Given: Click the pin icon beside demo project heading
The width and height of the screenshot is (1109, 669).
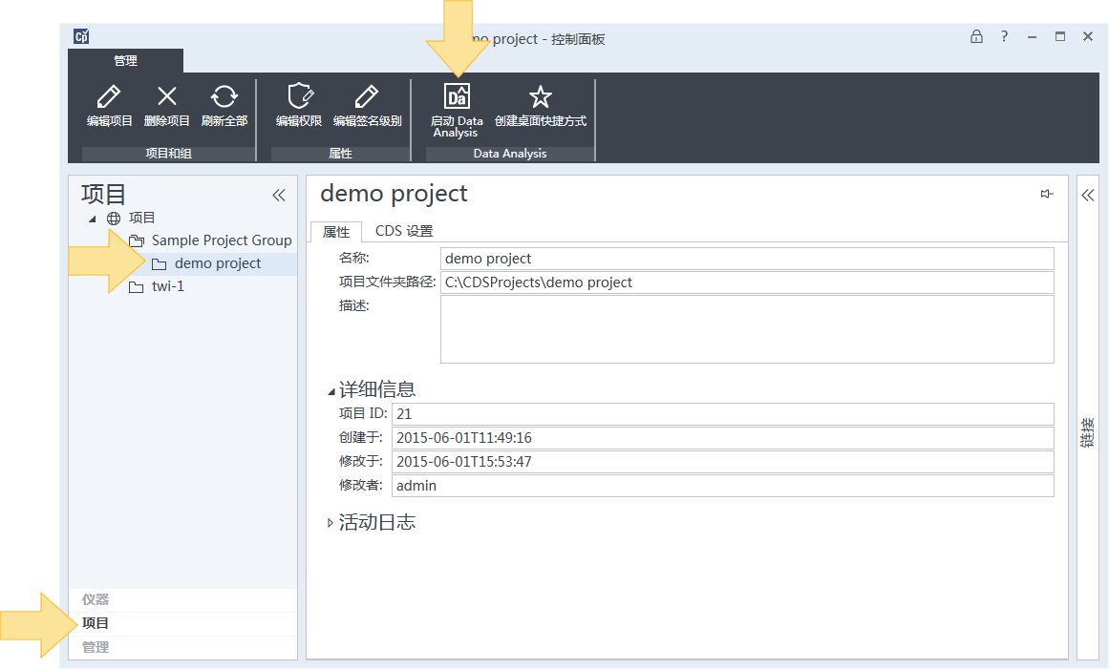Looking at the screenshot, I should 1047,194.
